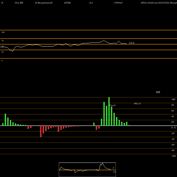
Task: Click the MR right-axis label "-100"
Action: coord(173,156)
